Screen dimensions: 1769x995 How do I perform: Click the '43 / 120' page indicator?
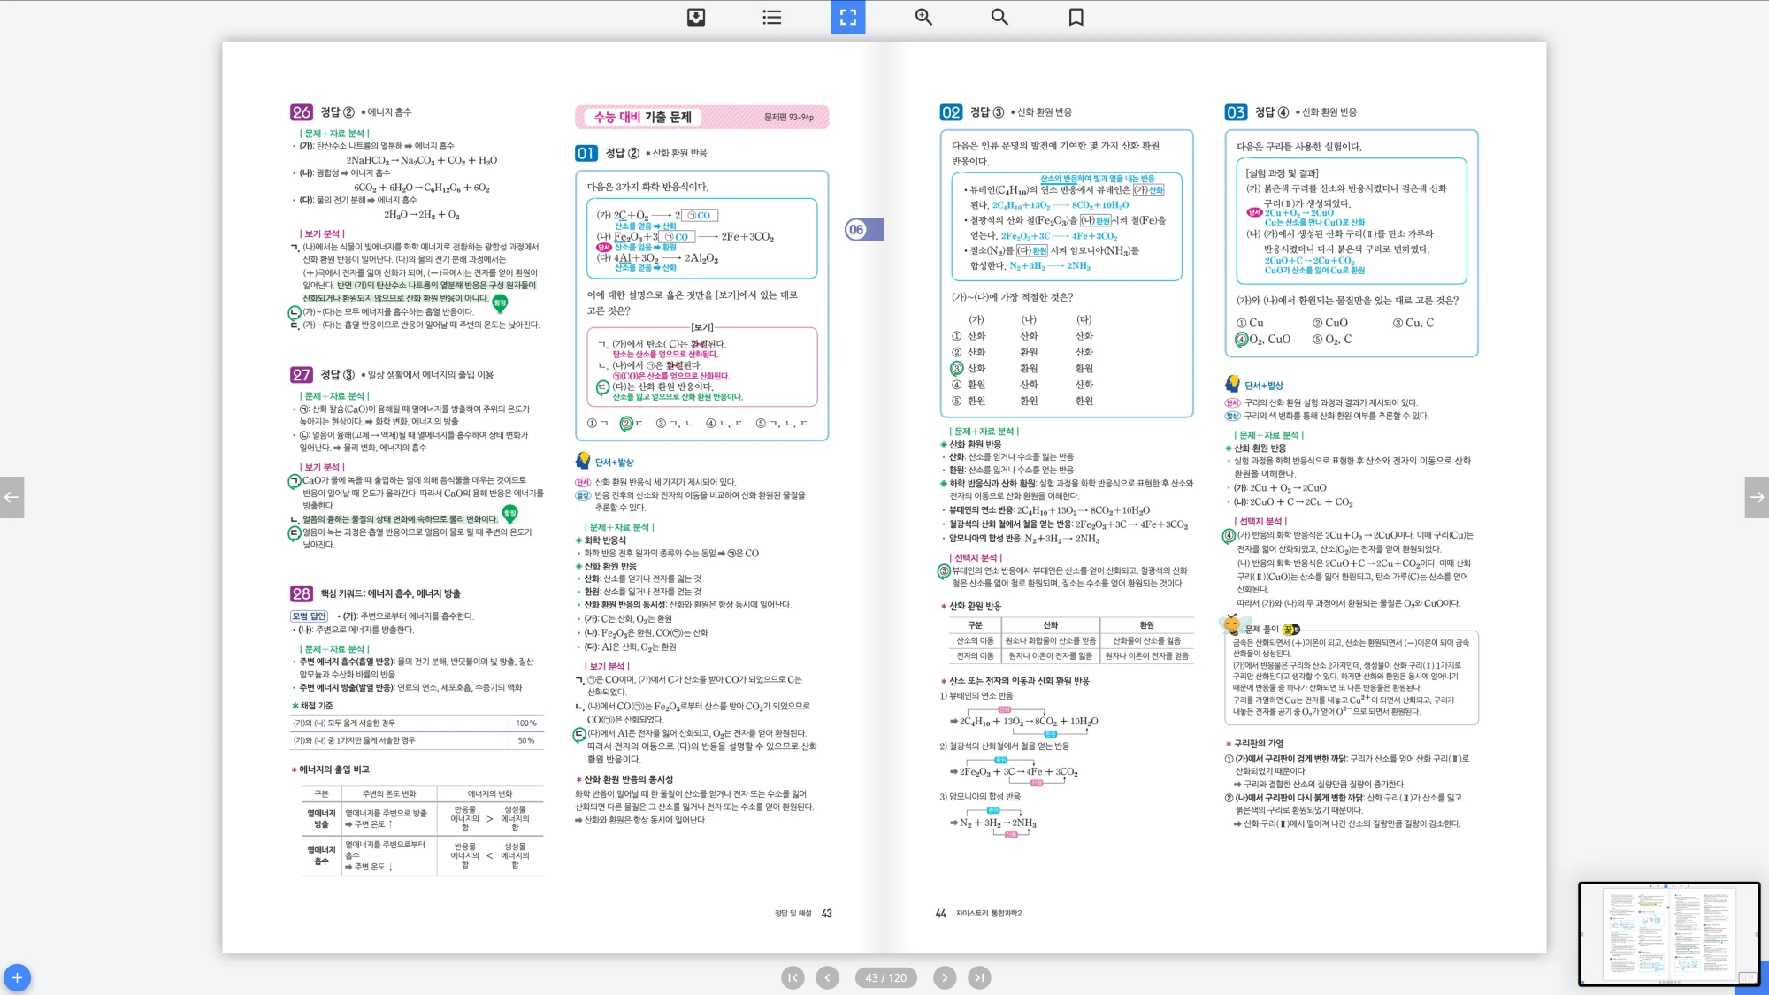885,977
